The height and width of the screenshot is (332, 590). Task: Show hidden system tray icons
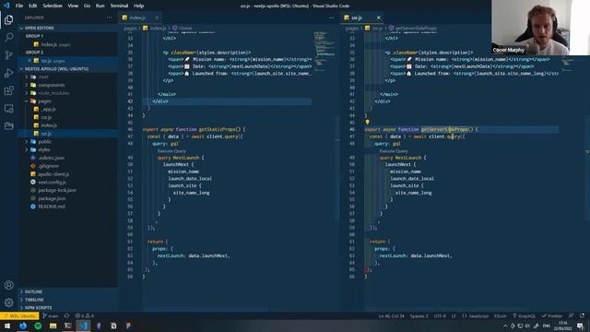505,326
